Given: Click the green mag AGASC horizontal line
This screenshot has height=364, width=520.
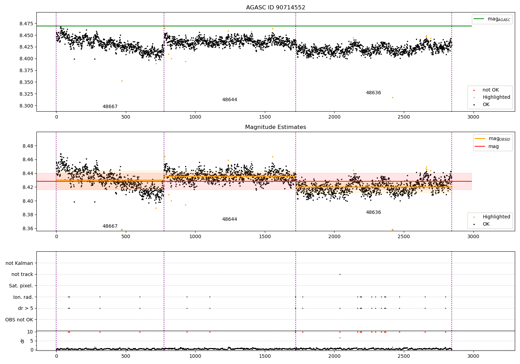Looking at the screenshot, I should tap(254, 26).
